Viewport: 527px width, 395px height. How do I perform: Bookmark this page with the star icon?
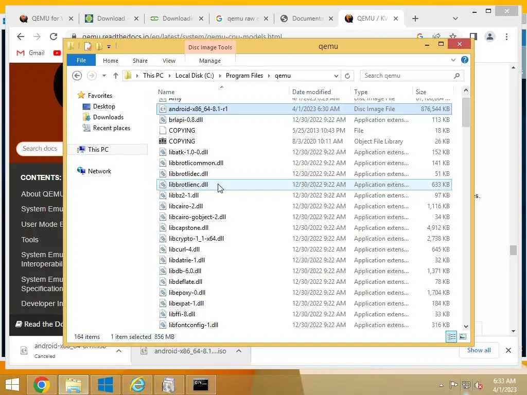coord(453,36)
